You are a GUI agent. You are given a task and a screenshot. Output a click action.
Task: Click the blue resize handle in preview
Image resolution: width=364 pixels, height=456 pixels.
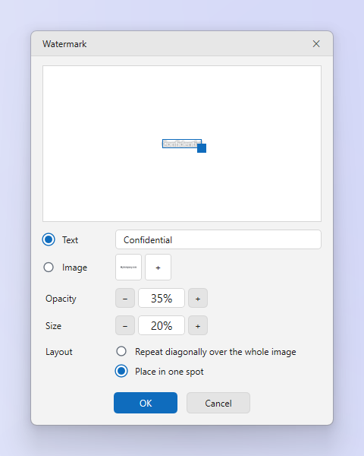(x=202, y=148)
